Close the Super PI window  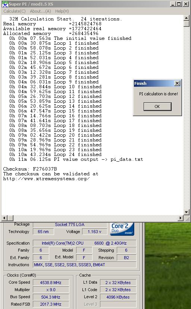click(186, 4)
